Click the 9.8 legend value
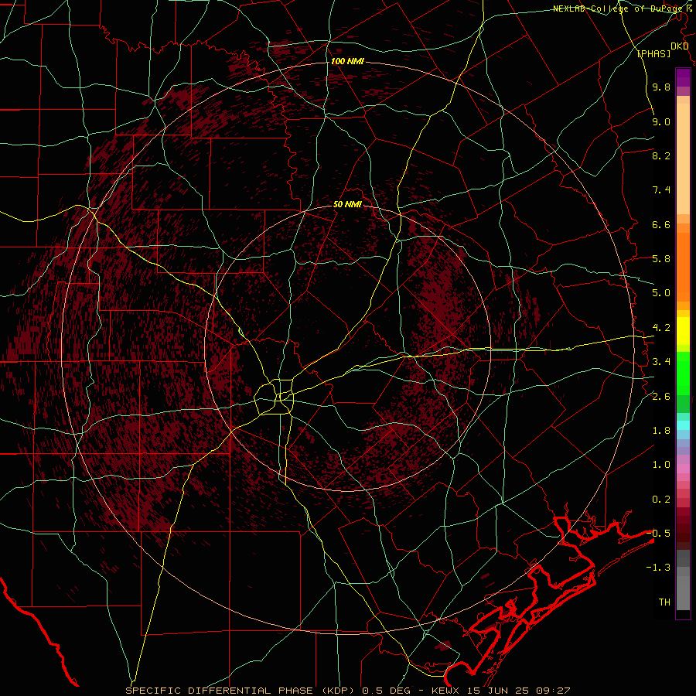The image size is (696, 696). point(661,87)
